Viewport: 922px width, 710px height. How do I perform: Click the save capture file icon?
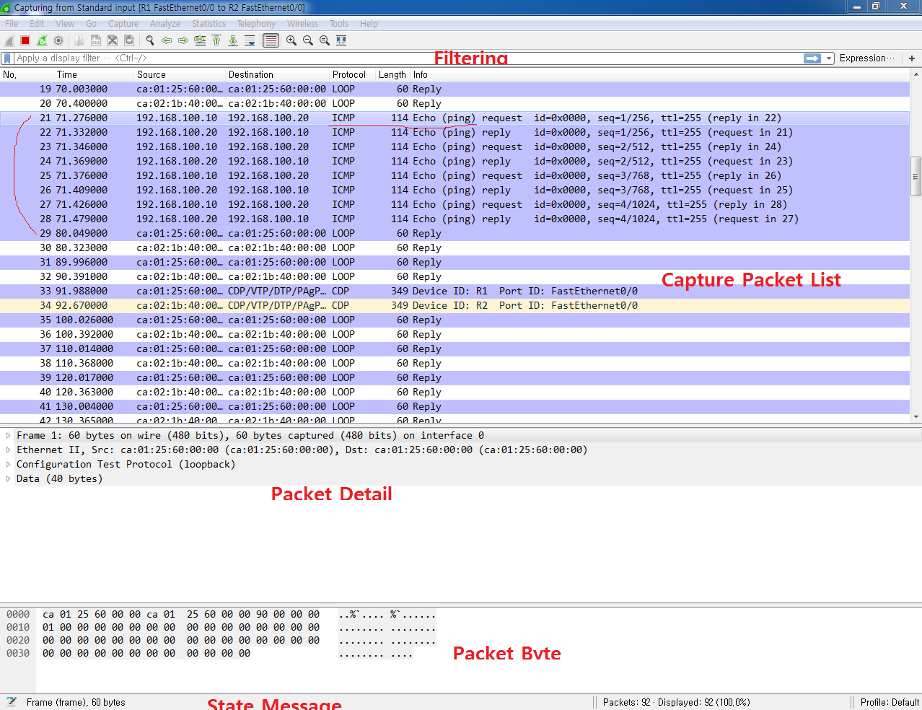tap(95, 40)
